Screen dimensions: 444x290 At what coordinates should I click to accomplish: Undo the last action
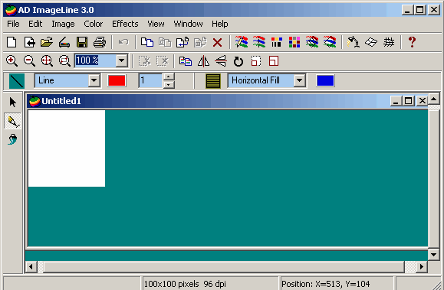[x=123, y=42]
